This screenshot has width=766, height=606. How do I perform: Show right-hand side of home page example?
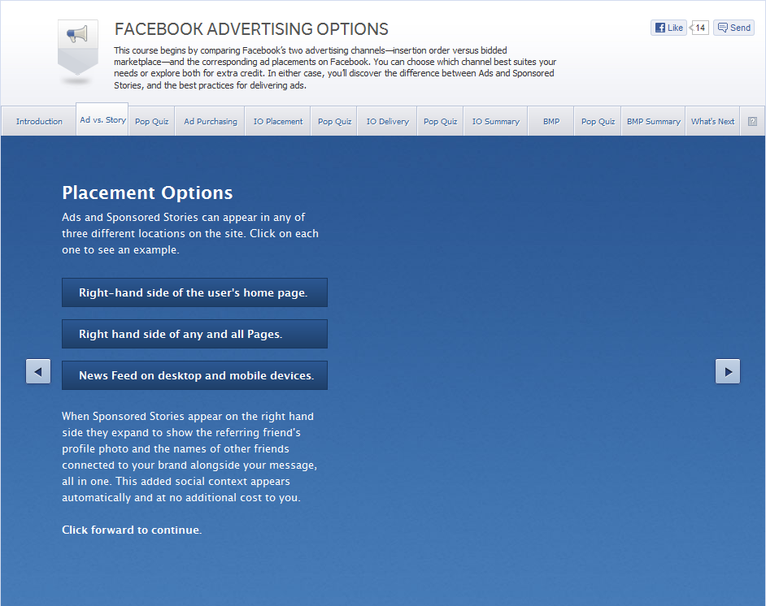pyautogui.click(x=194, y=292)
